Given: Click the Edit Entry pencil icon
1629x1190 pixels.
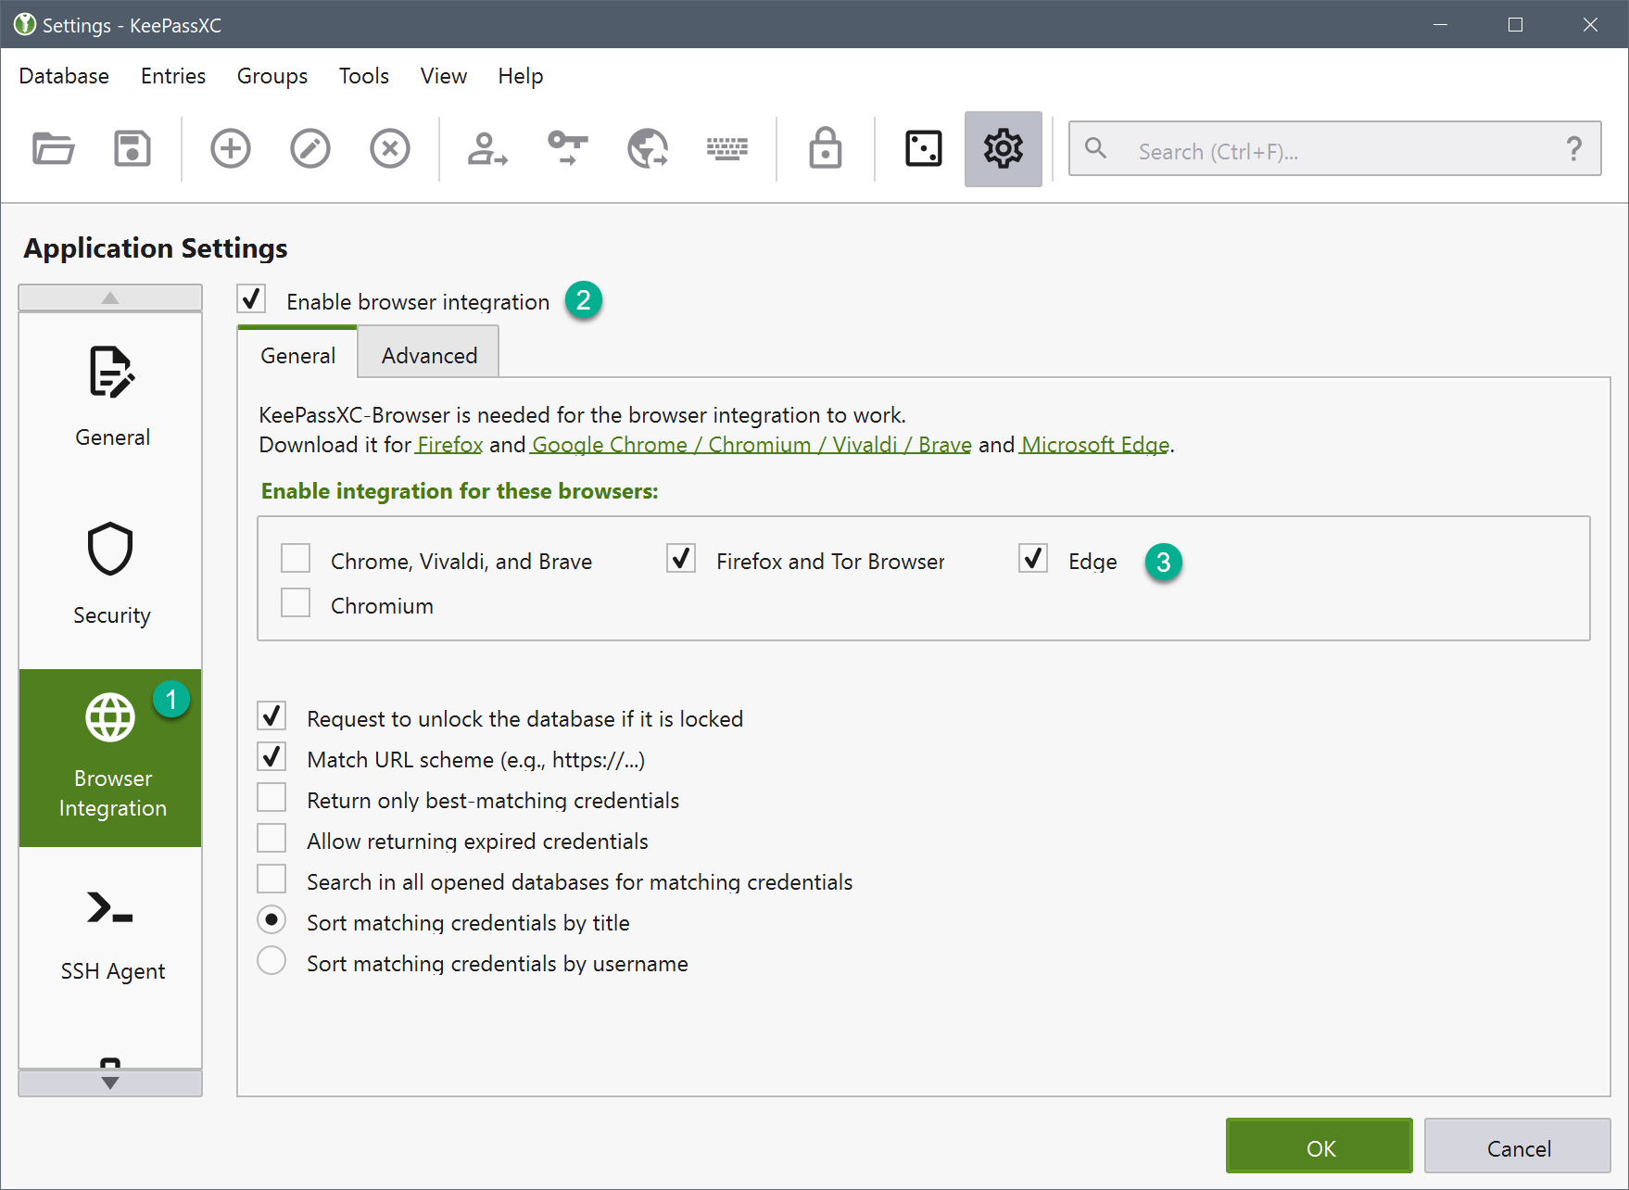Looking at the screenshot, I should tap(310, 149).
